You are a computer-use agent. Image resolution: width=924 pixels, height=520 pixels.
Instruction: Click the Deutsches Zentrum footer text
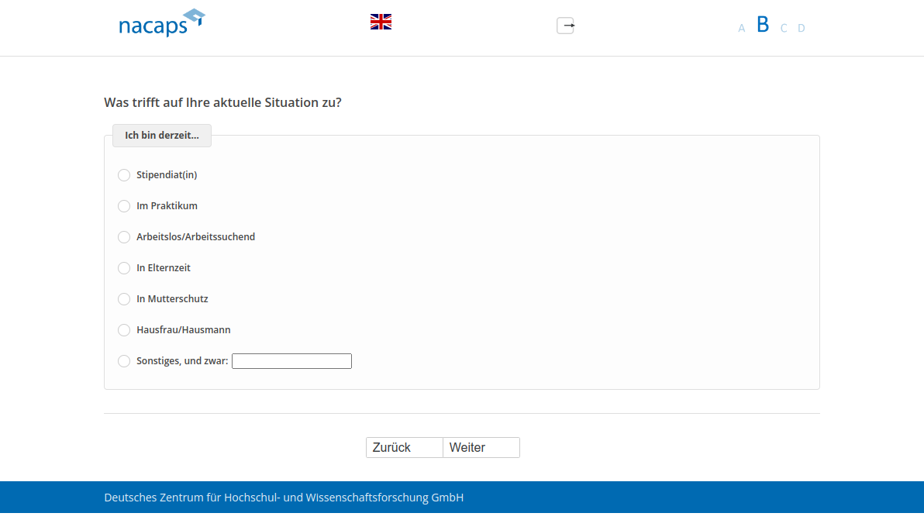click(284, 498)
